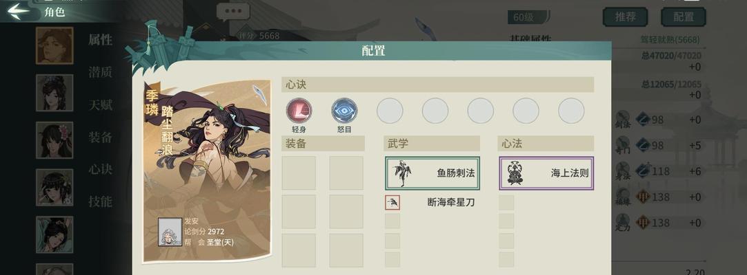747x275 pixels.
Task: Click the 海上法则 inner method card
Action: coord(546,173)
